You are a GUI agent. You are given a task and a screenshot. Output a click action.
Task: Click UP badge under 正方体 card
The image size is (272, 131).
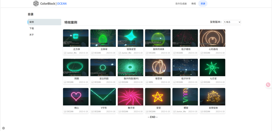pos(65,53)
